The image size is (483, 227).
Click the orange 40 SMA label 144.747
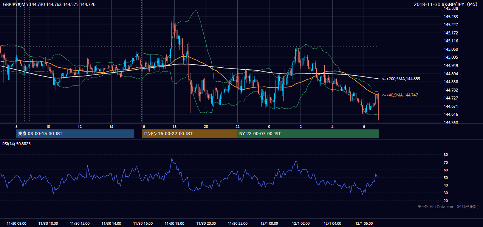click(x=400, y=95)
